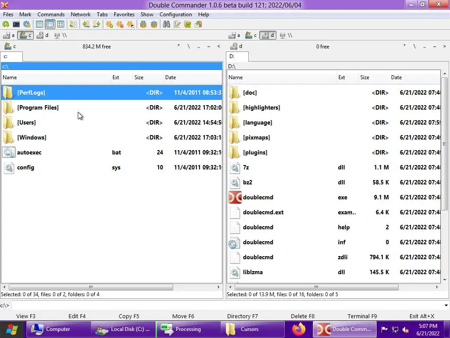Open the Commands menu
450x338 pixels.
click(51, 15)
